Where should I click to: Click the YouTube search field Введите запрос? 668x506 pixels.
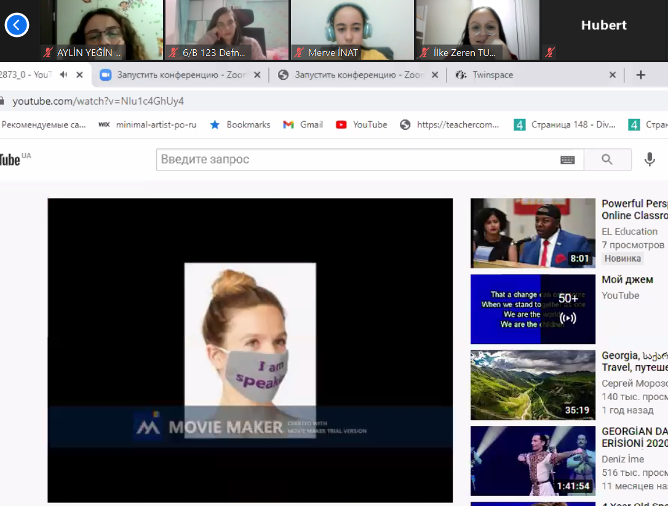point(357,160)
